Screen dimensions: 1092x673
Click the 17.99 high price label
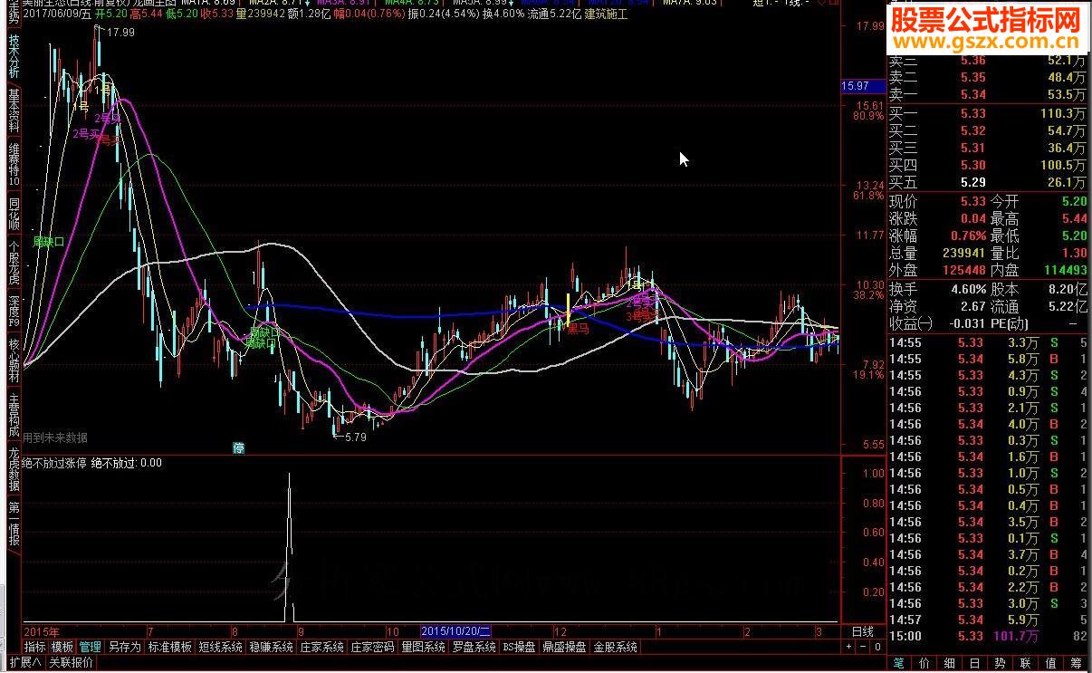point(120,33)
